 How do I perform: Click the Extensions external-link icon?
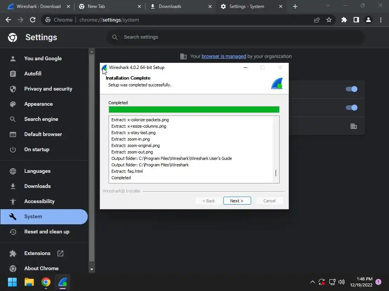click(60, 253)
